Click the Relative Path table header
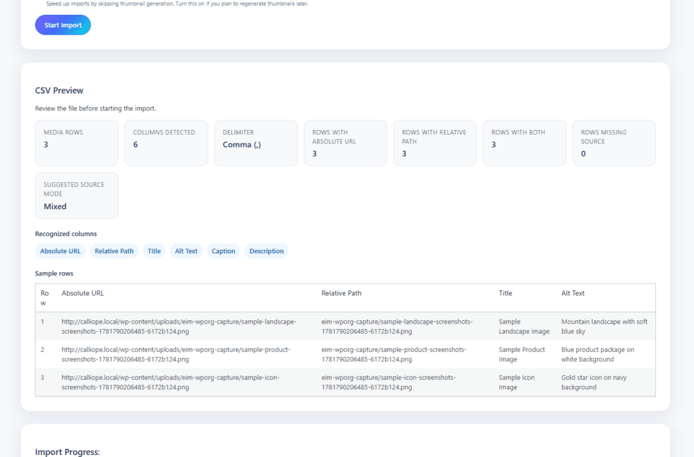Image resolution: width=694 pixels, height=457 pixels. [x=342, y=293]
